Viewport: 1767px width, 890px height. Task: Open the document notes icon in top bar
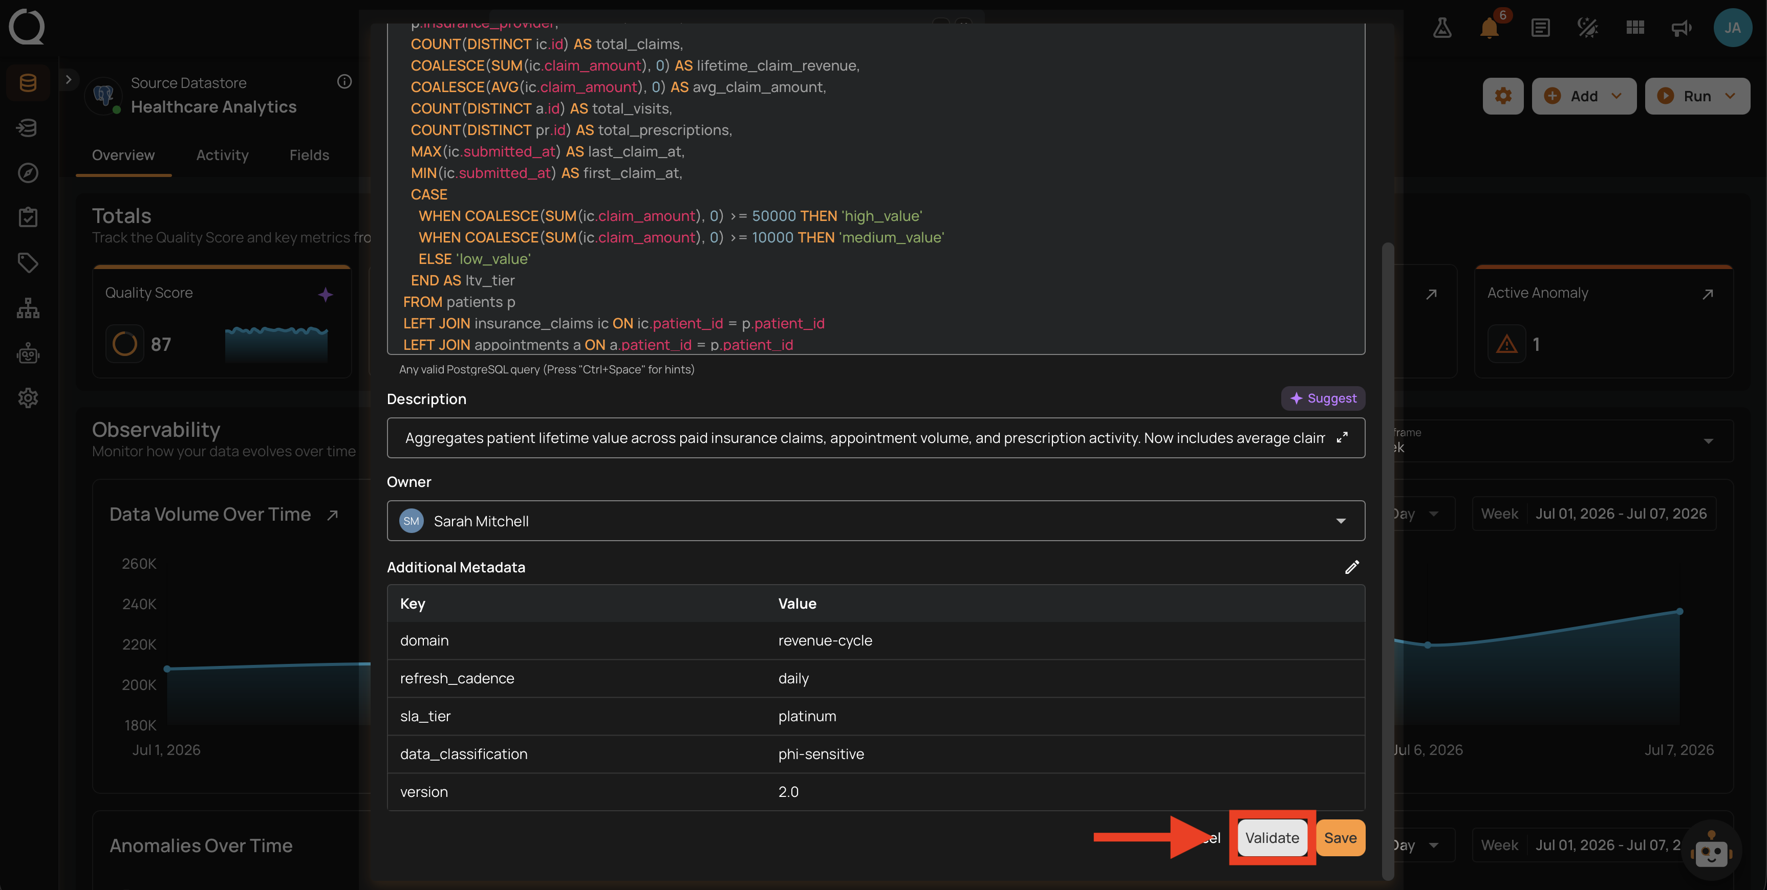point(1541,28)
